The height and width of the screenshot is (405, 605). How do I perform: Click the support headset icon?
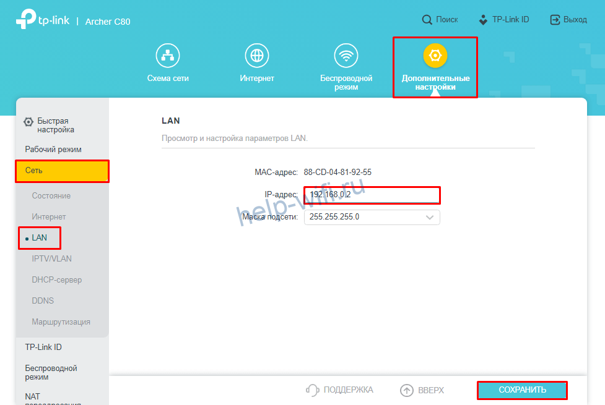[313, 390]
